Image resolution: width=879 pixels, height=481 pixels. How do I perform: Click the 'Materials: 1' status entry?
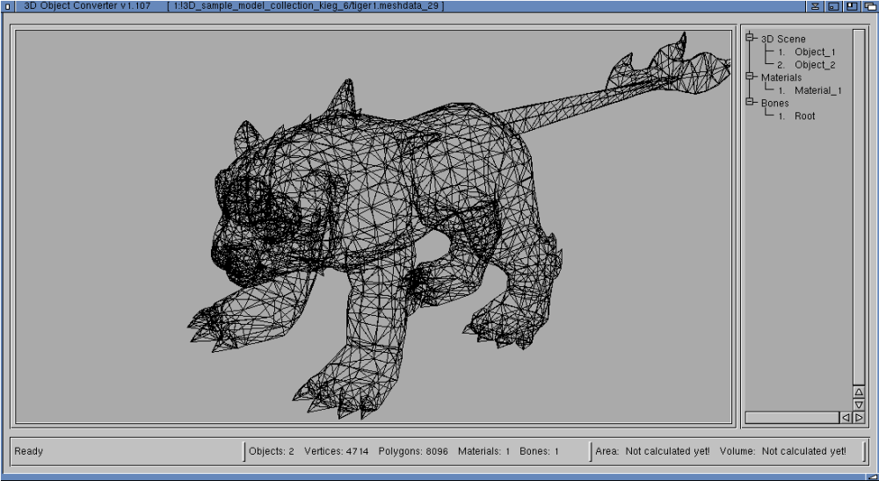[483, 451]
